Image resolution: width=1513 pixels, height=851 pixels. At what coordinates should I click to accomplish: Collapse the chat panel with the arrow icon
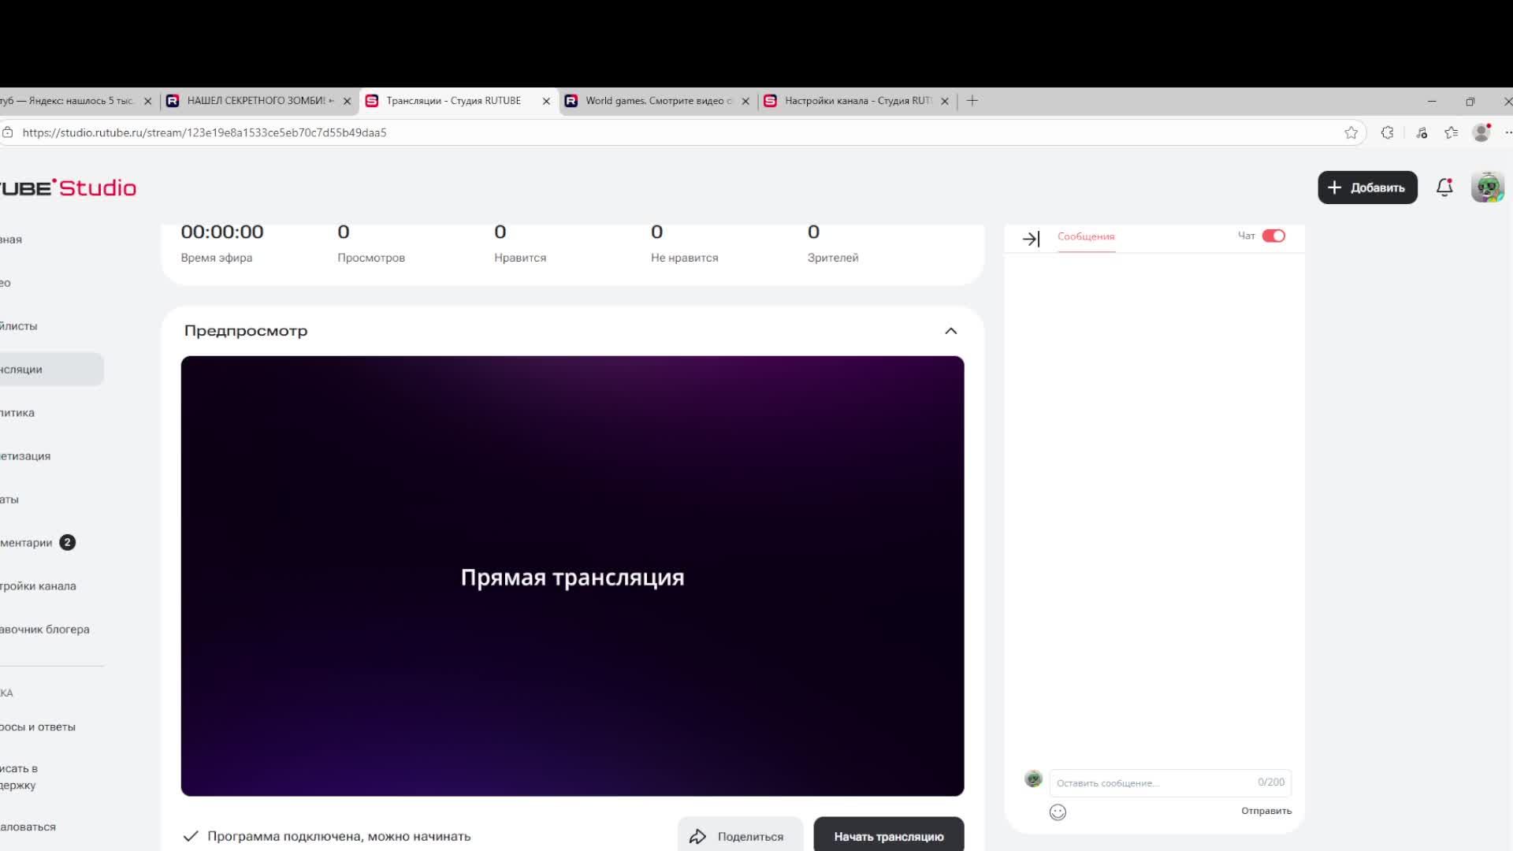coord(1030,237)
